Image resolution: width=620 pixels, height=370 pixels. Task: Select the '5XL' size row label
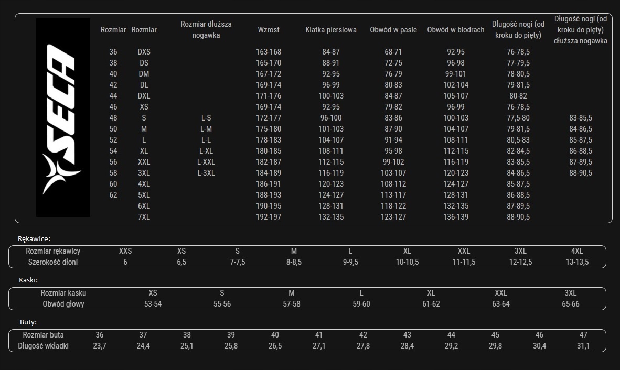144,194
